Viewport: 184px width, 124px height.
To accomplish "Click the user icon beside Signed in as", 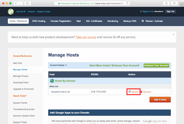I will 141,12.
